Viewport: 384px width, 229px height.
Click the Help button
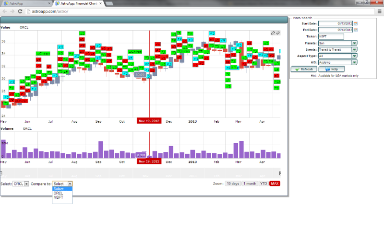coord(331,69)
